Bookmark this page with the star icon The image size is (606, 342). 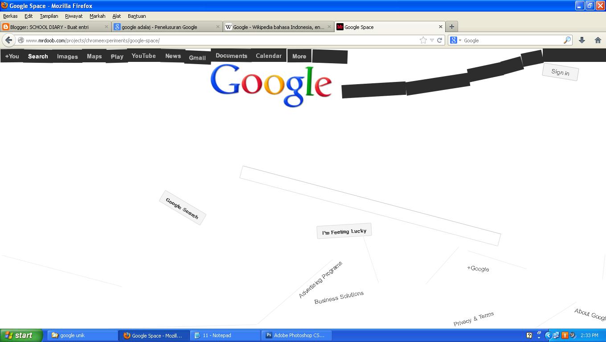pyautogui.click(x=423, y=40)
